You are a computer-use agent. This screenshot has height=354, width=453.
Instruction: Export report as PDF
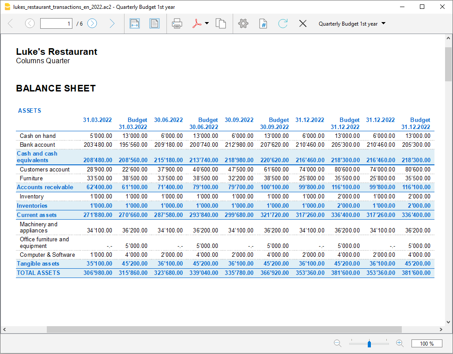[x=196, y=23]
